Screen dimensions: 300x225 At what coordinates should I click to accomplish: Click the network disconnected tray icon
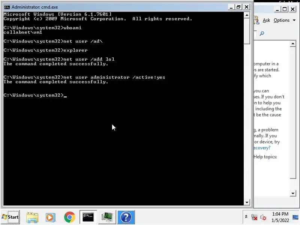(x=254, y=217)
